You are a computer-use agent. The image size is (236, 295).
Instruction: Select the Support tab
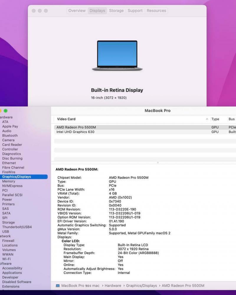[x=135, y=11]
